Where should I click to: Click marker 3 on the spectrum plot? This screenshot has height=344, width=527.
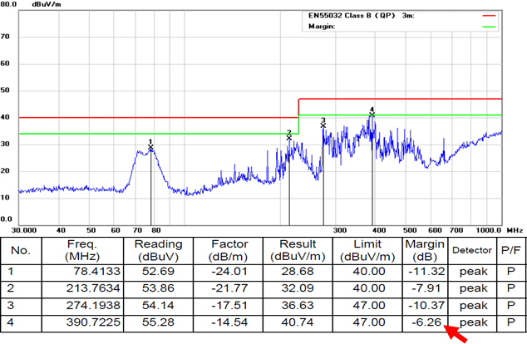pyautogui.click(x=323, y=125)
